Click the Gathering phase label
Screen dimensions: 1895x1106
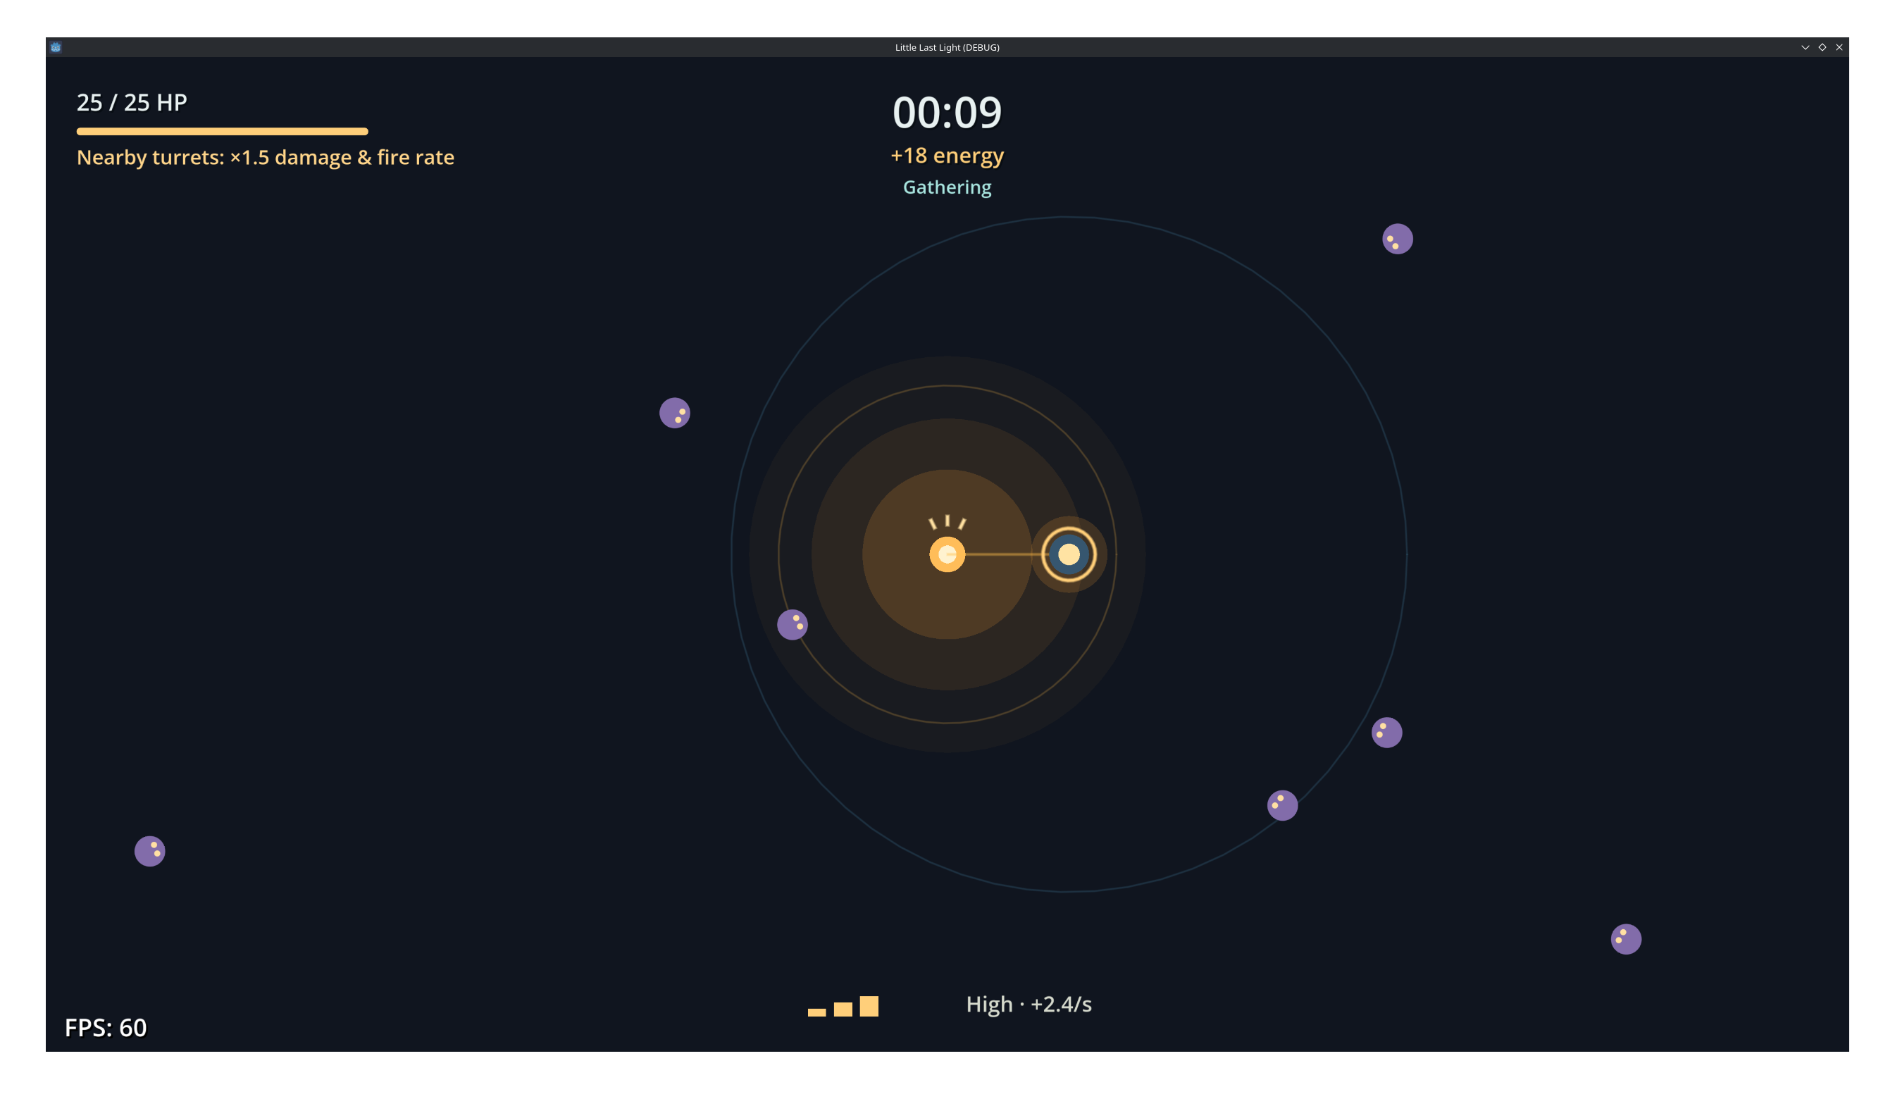click(x=947, y=187)
